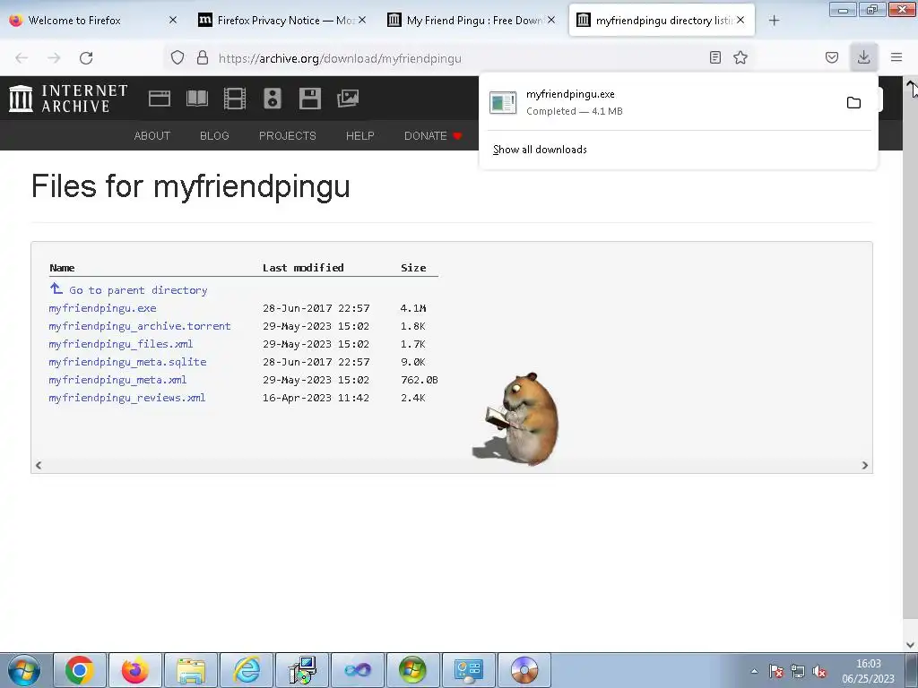Close the My Friend Pingu tab

[551, 20]
